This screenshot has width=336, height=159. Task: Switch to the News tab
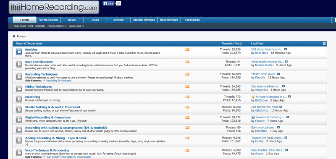pyautogui.click(x=72, y=20)
